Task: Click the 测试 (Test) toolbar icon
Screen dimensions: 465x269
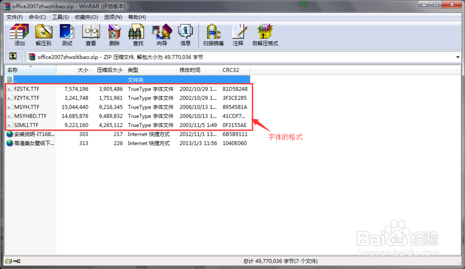Action: [x=67, y=32]
